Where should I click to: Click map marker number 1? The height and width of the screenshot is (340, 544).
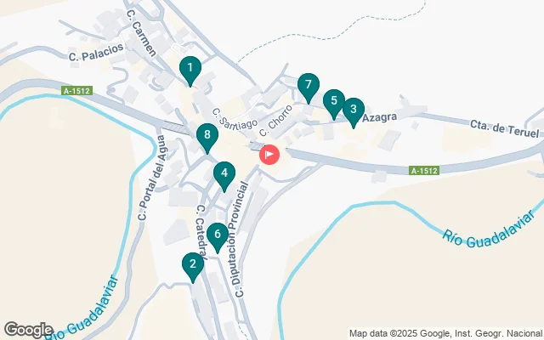click(190, 71)
